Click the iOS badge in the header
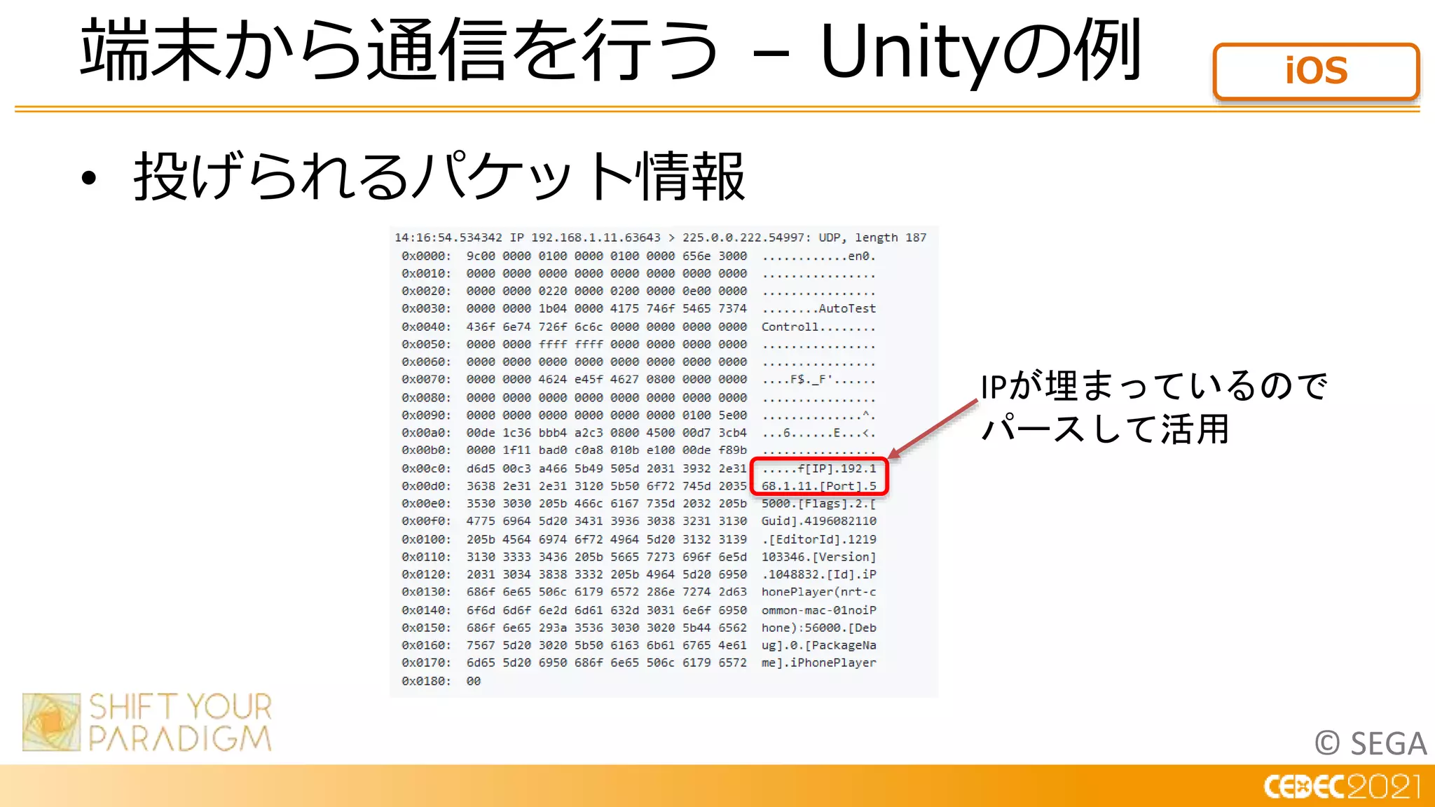The height and width of the screenshot is (807, 1435). (x=1316, y=71)
